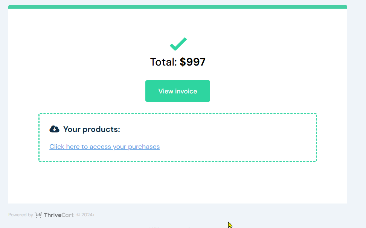Click the green bar atop the card
The width and height of the screenshot is (366, 228).
click(x=178, y=7)
